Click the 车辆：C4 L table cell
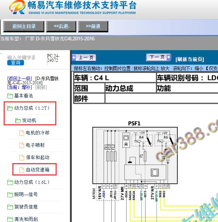This screenshot has width=218, height=222. click(x=115, y=78)
